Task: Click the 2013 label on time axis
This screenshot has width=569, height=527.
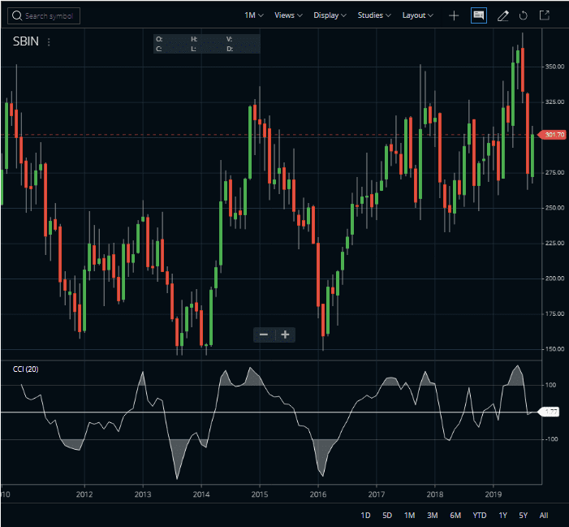Action: [143, 495]
